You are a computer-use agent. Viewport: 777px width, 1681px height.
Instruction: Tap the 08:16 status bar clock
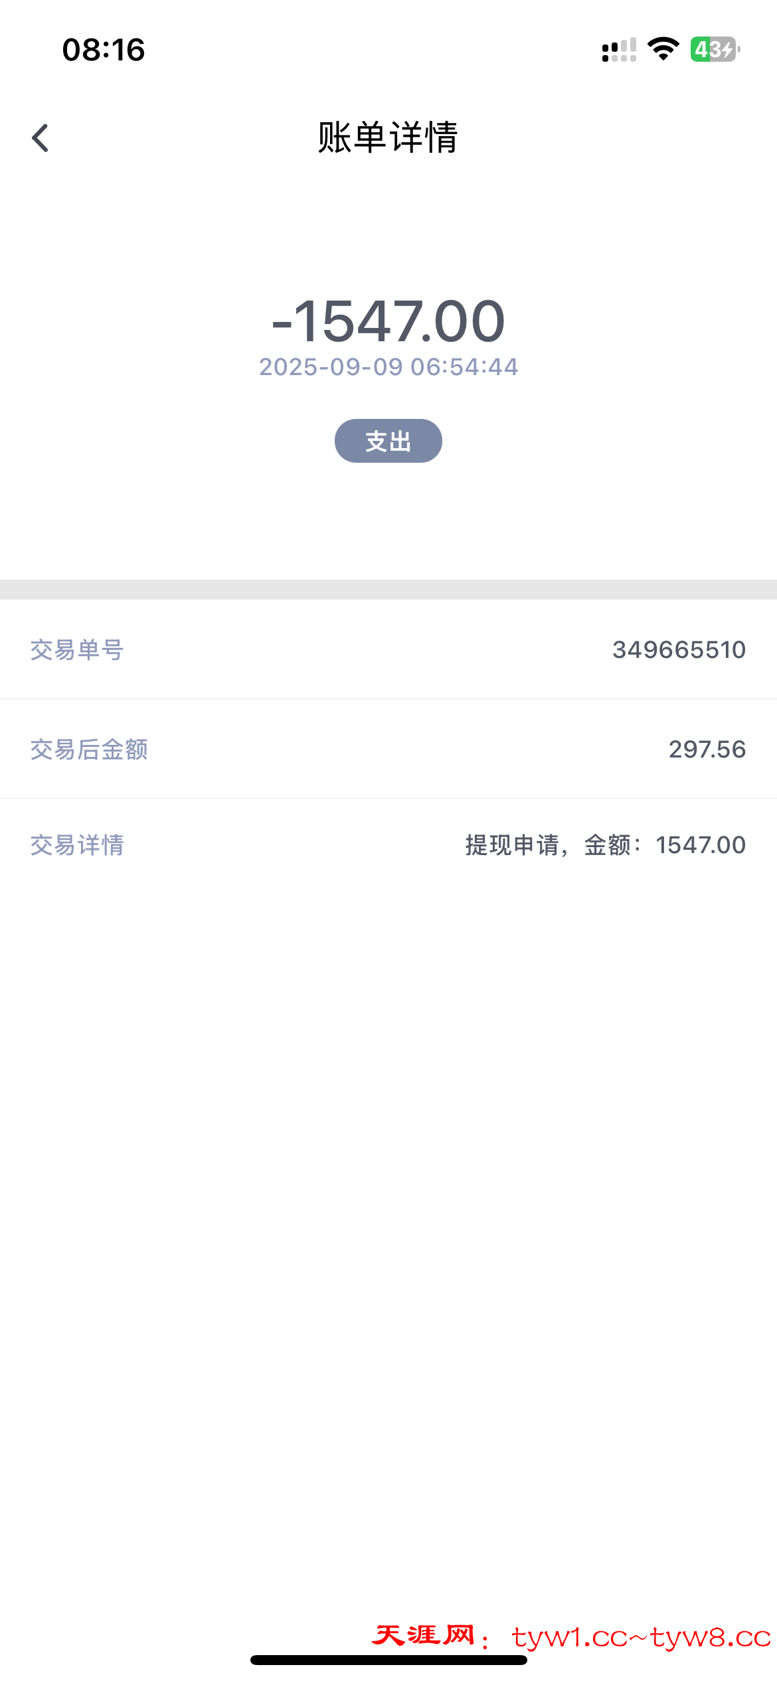(104, 50)
